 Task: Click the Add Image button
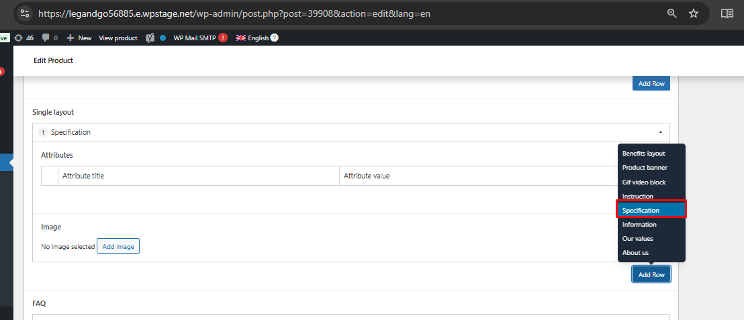(x=118, y=247)
